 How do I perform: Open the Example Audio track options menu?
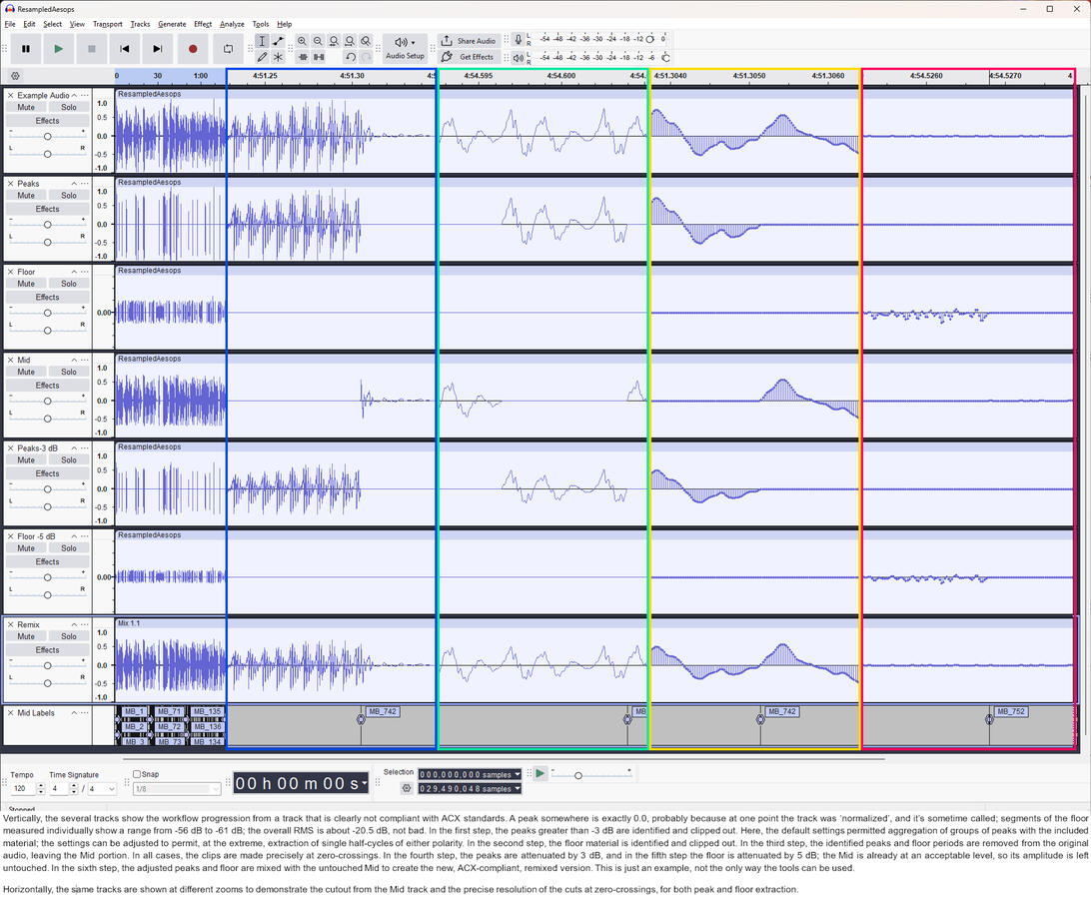(x=84, y=94)
